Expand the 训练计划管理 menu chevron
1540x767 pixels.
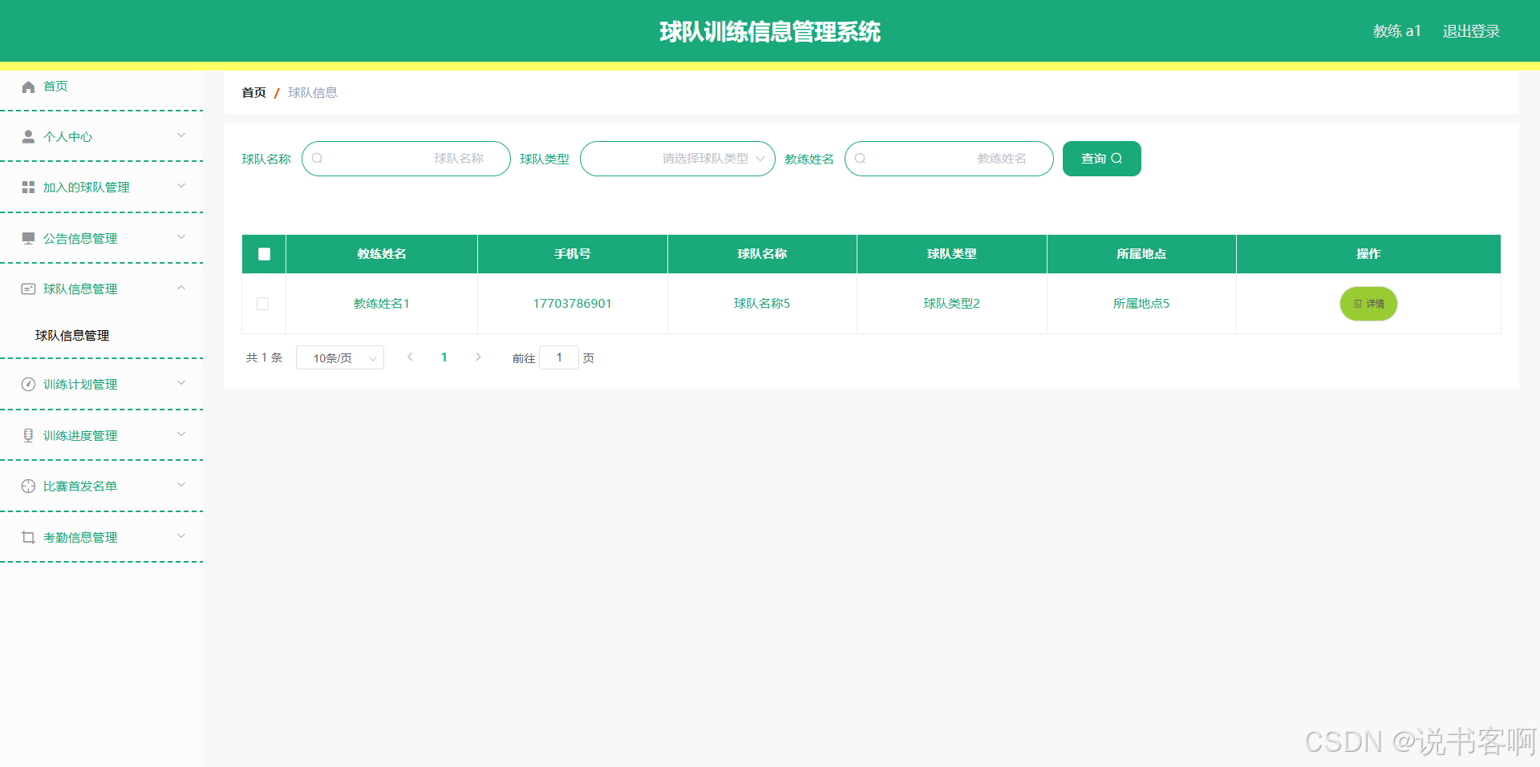coord(181,383)
